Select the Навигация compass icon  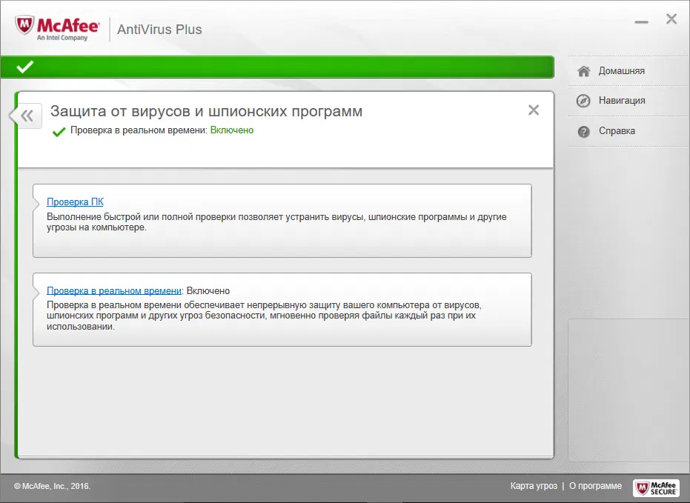coord(585,100)
